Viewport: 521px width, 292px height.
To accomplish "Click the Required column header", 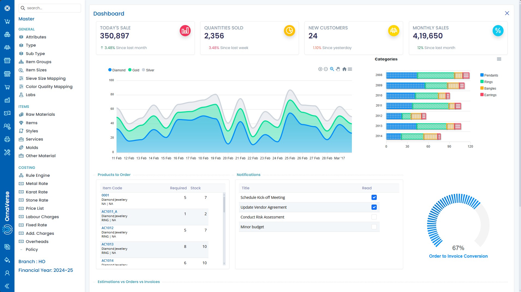I will pos(178,188).
